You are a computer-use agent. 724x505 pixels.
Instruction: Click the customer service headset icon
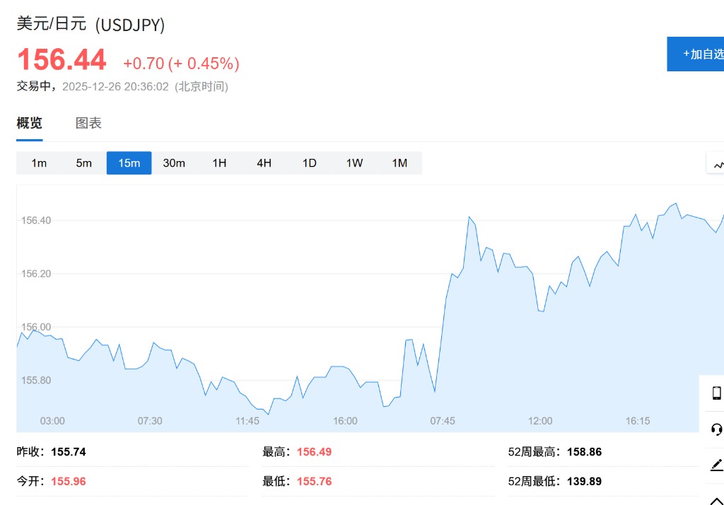tap(716, 429)
